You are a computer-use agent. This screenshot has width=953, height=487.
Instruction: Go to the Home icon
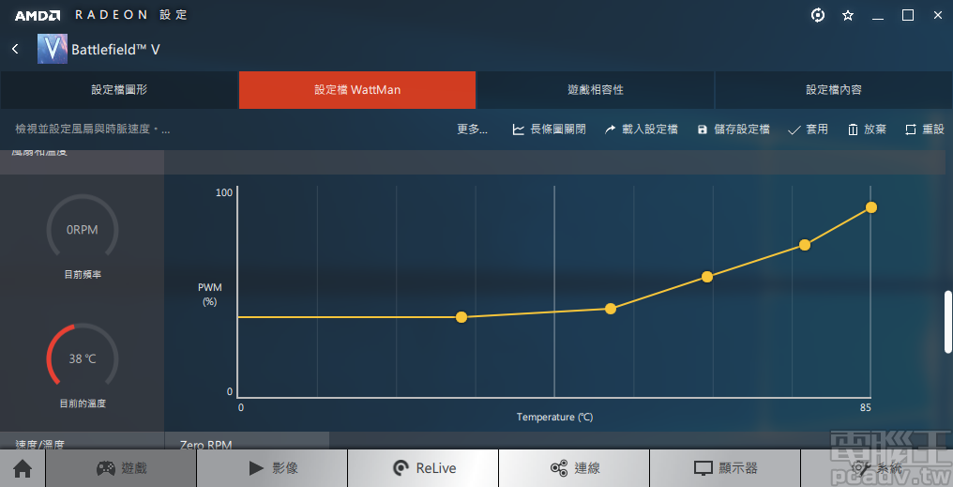pyautogui.click(x=23, y=468)
